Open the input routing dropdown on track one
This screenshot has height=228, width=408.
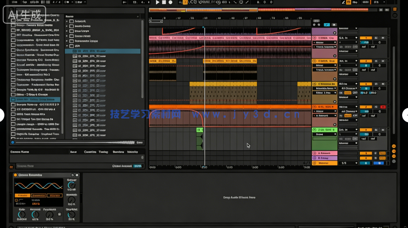click(348, 38)
